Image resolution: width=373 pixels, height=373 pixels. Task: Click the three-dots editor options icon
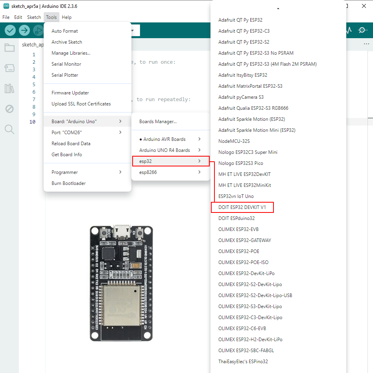click(366, 44)
